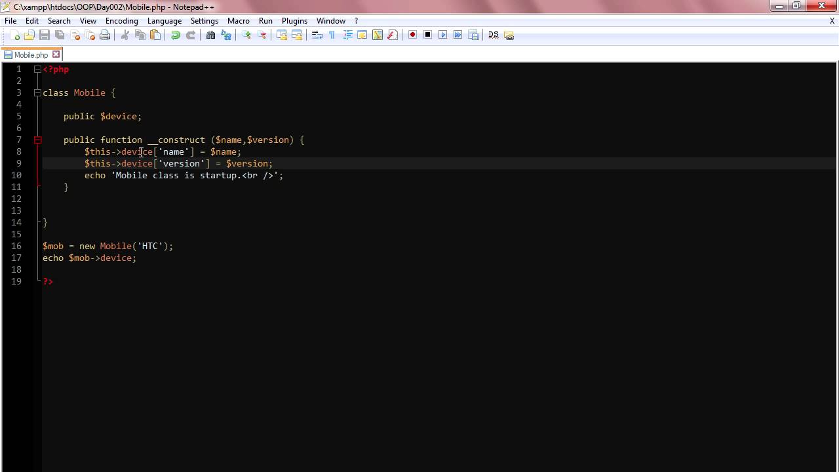Click the Close All toolbar icon
839x472 pixels.
pos(90,35)
